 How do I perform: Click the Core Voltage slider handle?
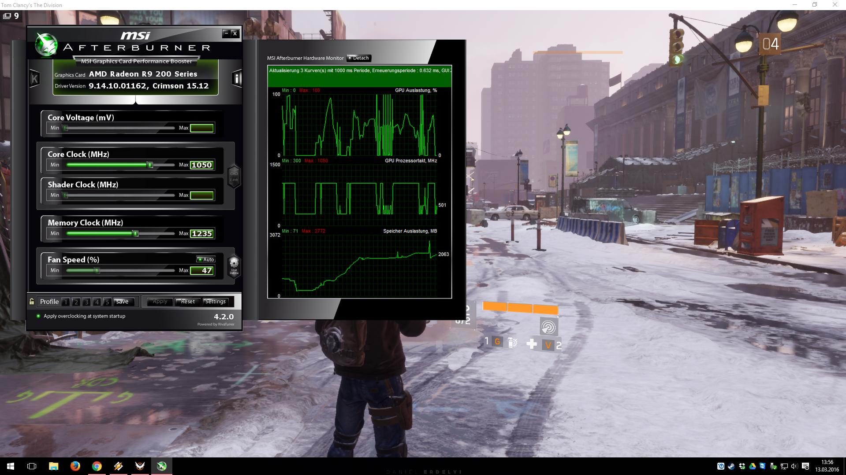pyautogui.click(x=66, y=128)
